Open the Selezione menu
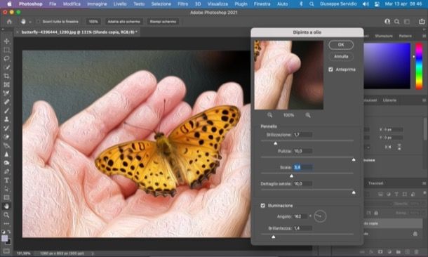Viewport: 428px width, 257px height. pyautogui.click(x=161, y=4)
